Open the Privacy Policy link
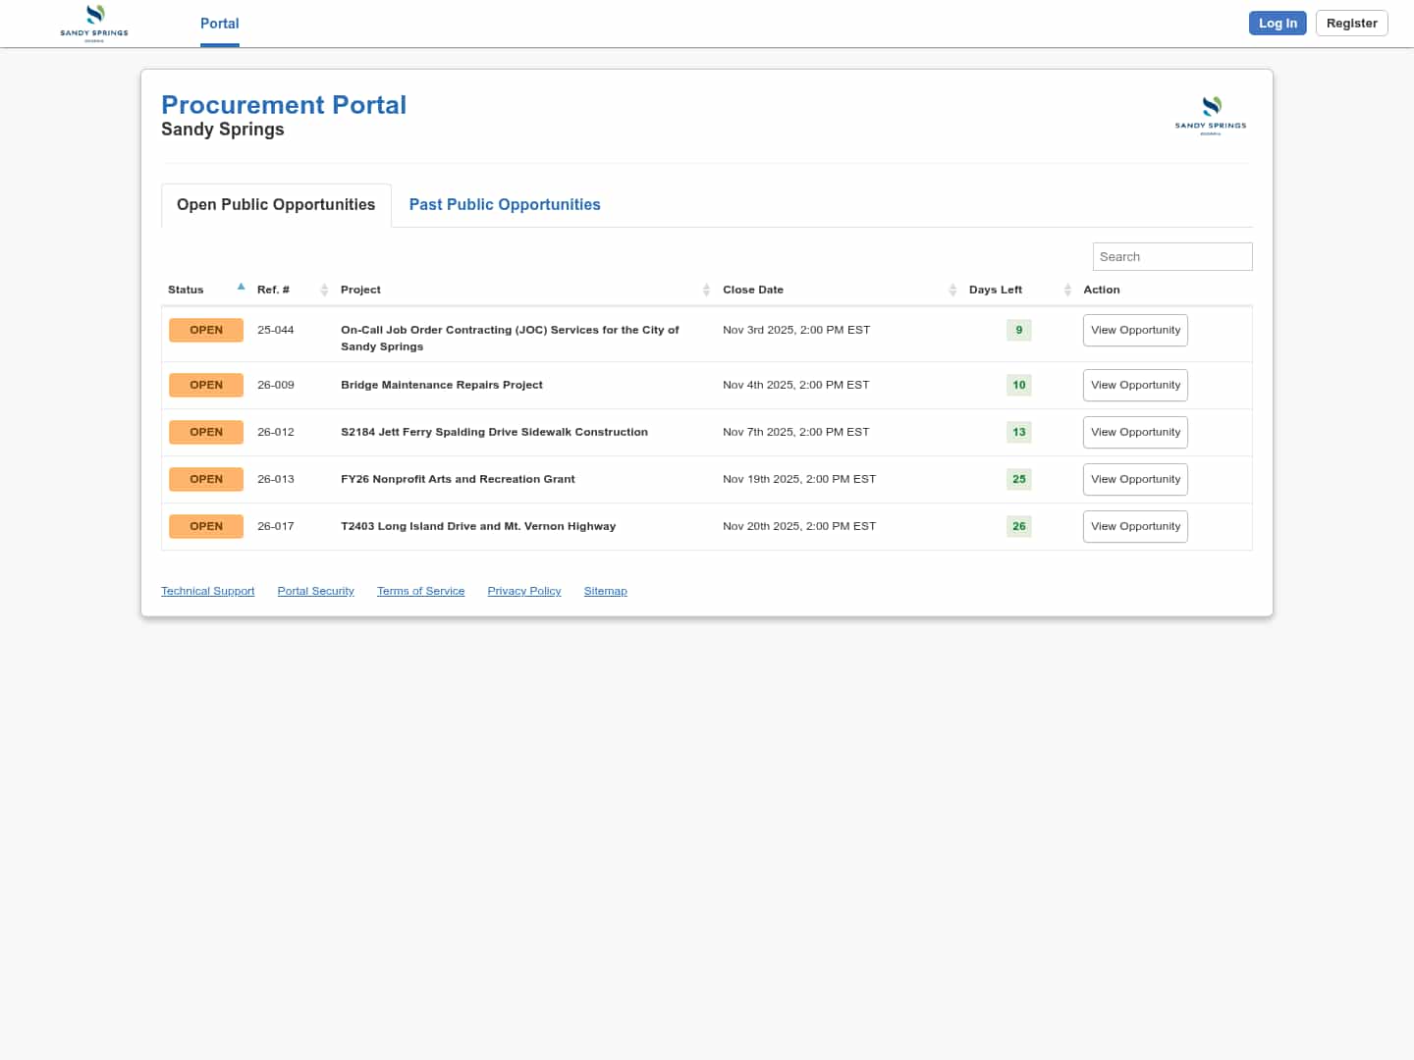1414x1060 pixels. 523,591
